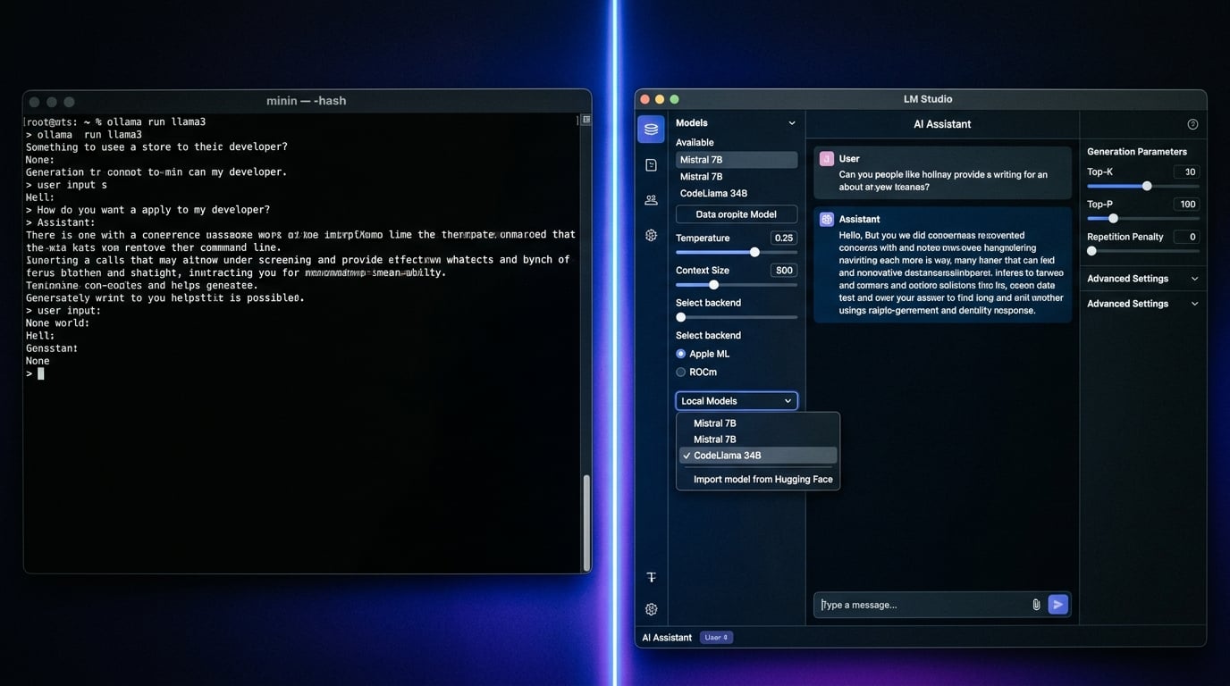The width and height of the screenshot is (1230, 686).
Task: Click the T-shaped icon near the sidebar bottom
Action: click(651, 577)
